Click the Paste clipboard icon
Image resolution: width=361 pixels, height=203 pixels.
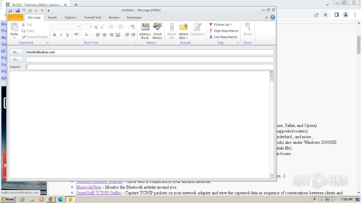pyautogui.click(x=14, y=27)
